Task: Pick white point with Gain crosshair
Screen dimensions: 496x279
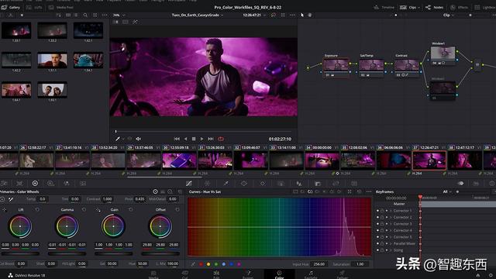Action: (98, 210)
